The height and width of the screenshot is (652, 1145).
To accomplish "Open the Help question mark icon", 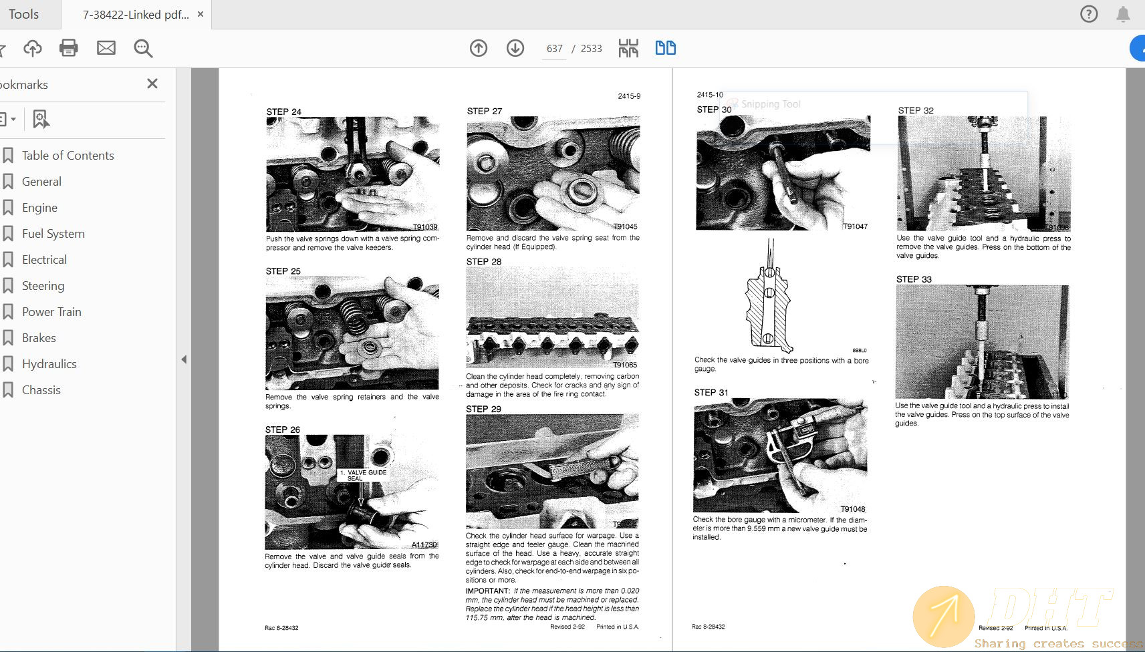I will pos(1089,14).
